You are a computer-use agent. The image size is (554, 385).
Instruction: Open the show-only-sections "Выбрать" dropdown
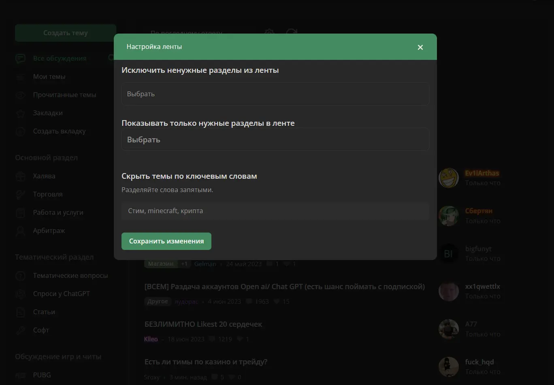[x=275, y=140]
